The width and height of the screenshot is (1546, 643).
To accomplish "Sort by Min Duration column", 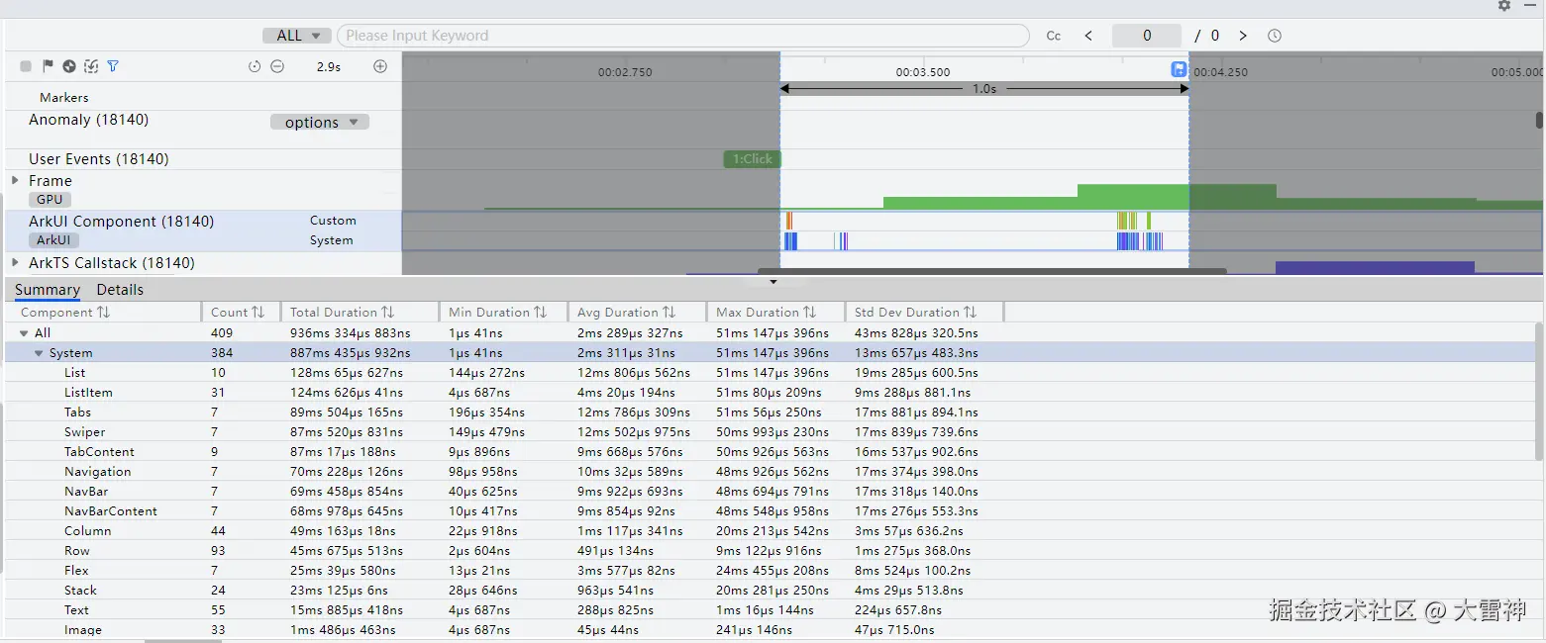I will tap(497, 312).
